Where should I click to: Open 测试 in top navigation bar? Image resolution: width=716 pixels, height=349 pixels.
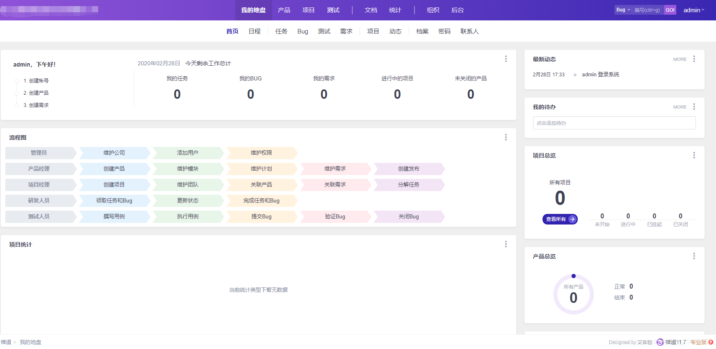click(333, 10)
